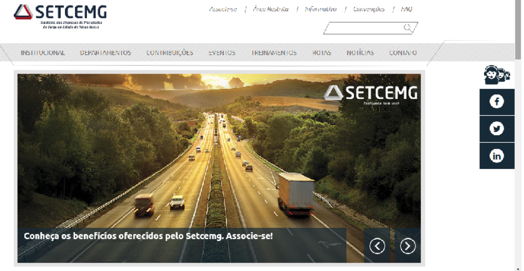Click the Associe-se link at top
This screenshot has width=524, height=271.
[223, 9]
